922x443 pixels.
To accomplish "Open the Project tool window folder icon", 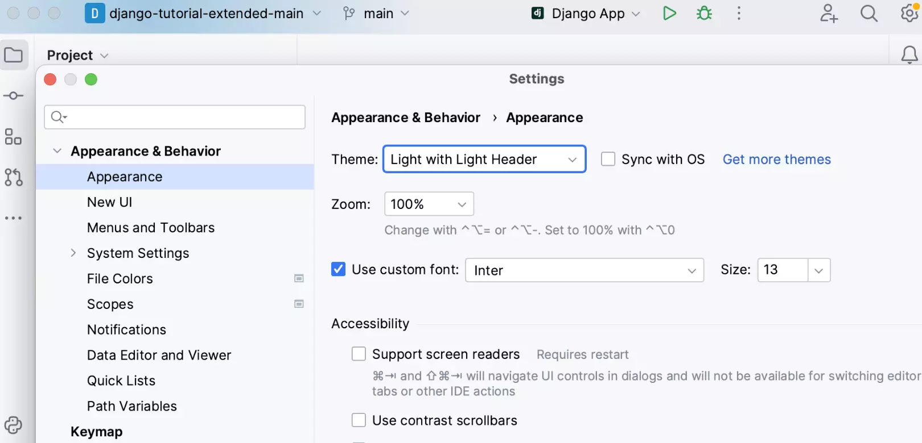I will [x=14, y=55].
